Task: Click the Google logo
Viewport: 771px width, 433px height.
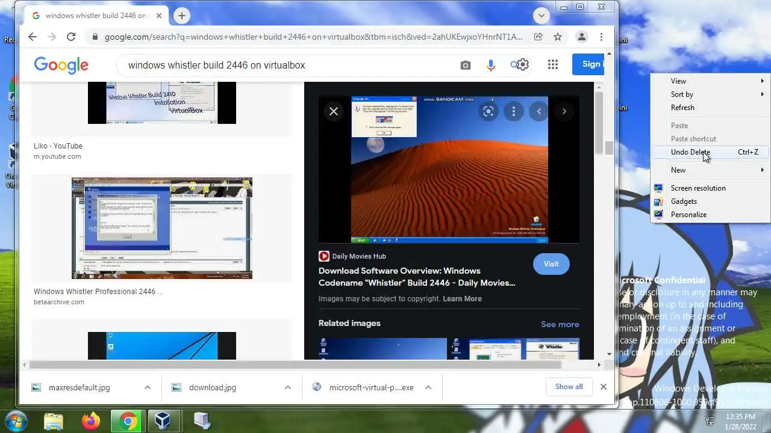Action: point(61,65)
